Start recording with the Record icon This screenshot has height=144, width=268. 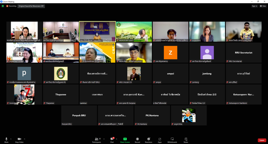[x=137, y=139]
